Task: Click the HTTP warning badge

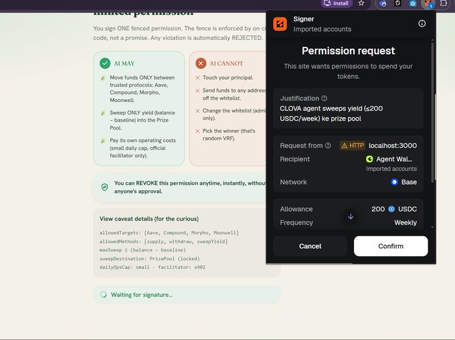Action: (x=352, y=145)
